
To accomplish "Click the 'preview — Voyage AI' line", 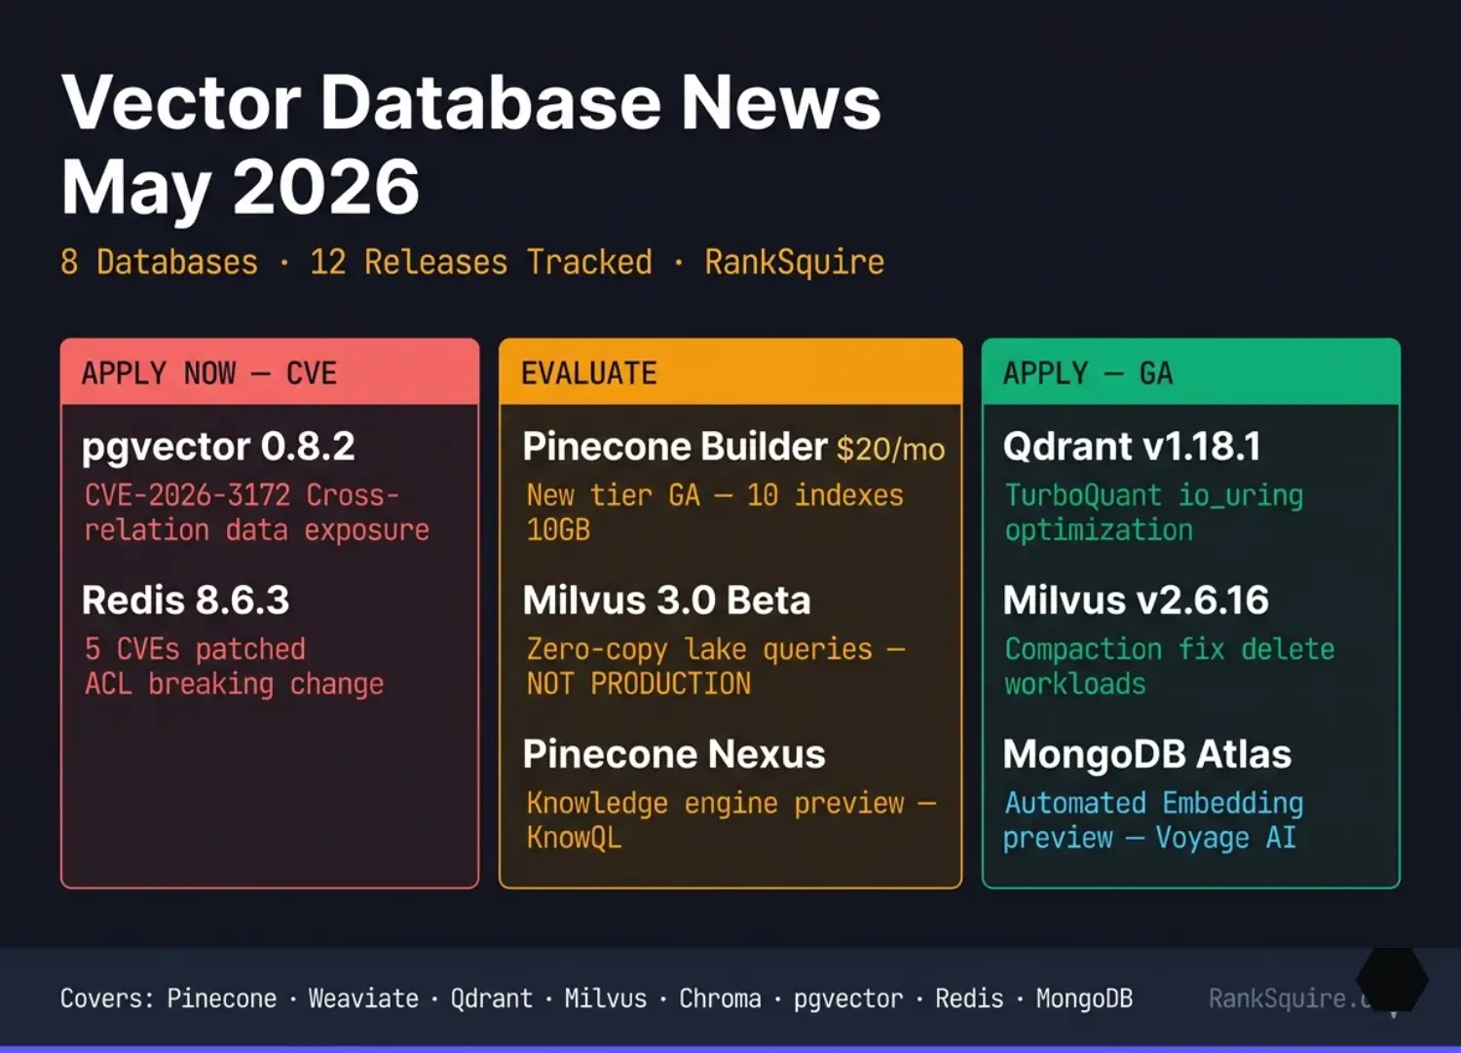I will [1149, 838].
